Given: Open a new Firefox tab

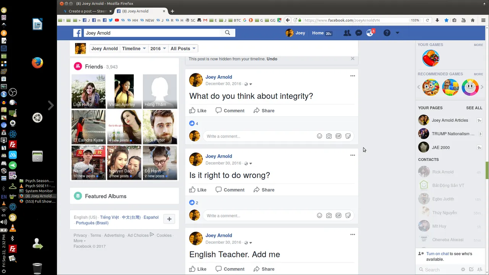Looking at the screenshot, I should pos(172,11).
